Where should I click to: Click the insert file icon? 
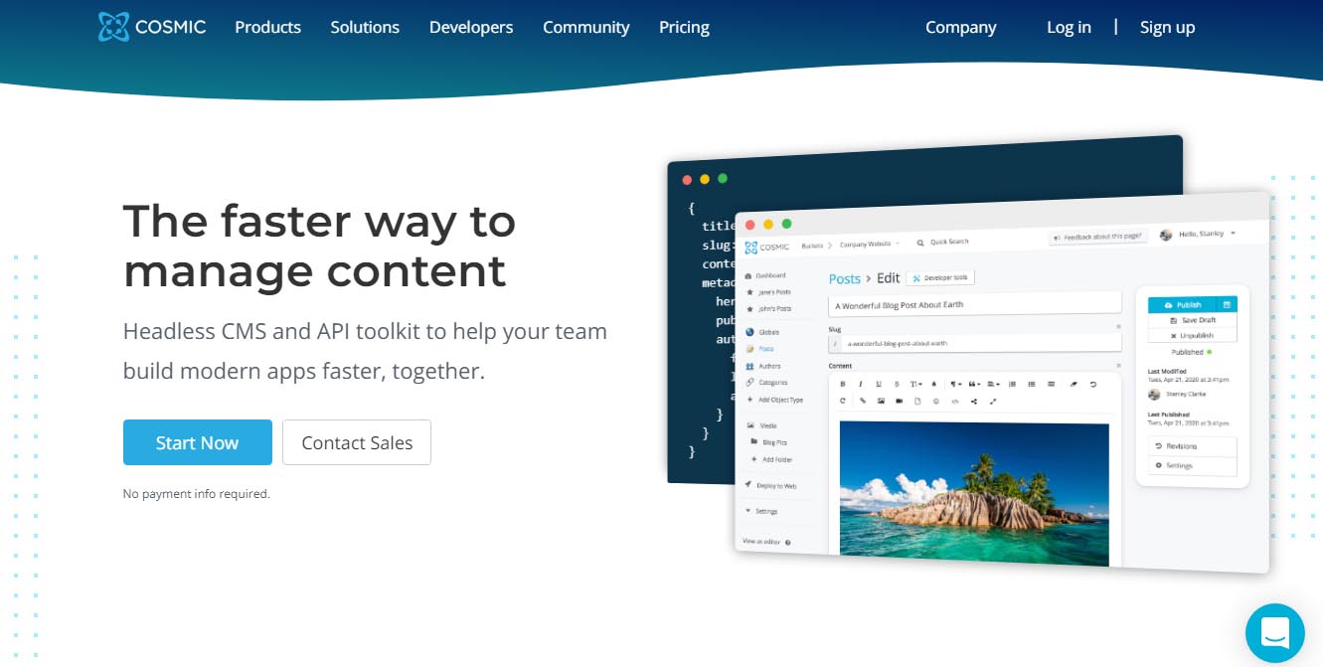click(917, 402)
